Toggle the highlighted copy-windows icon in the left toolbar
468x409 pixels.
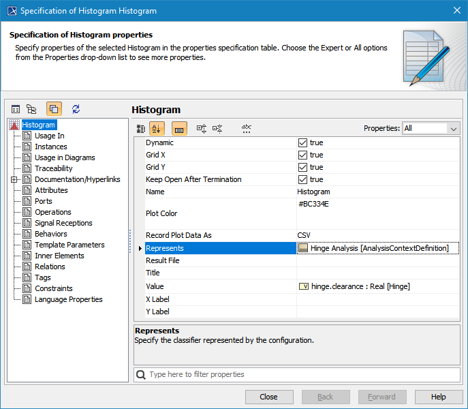pos(54,109)
